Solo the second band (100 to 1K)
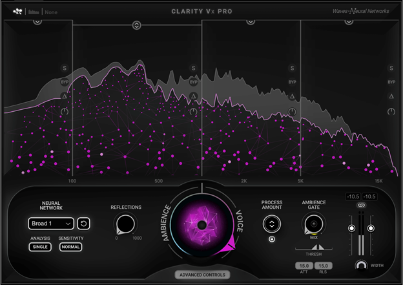403x285 pixels. point(193,68)
